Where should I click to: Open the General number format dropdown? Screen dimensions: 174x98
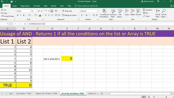[x=97, y=11]
